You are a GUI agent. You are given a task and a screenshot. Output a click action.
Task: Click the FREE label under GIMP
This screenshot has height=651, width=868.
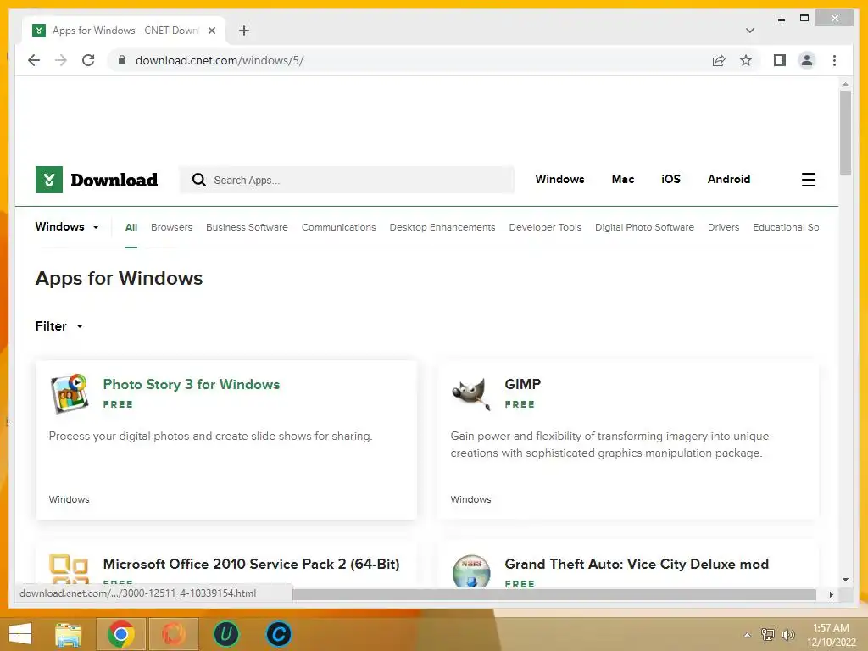(x=520, y=404)
